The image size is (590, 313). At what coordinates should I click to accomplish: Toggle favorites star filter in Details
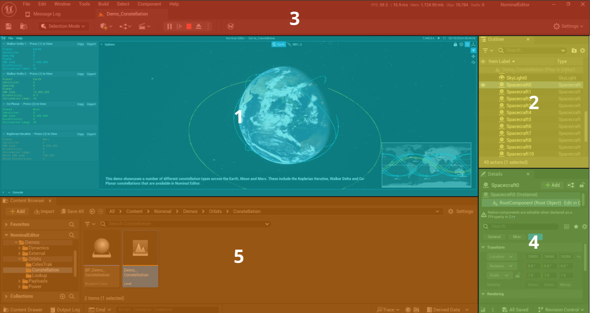click(576, 226)
